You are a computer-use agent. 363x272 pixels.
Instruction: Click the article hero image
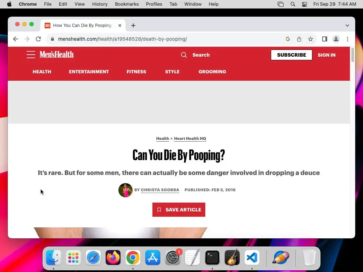pyautogui.click(x=121, y=233)
